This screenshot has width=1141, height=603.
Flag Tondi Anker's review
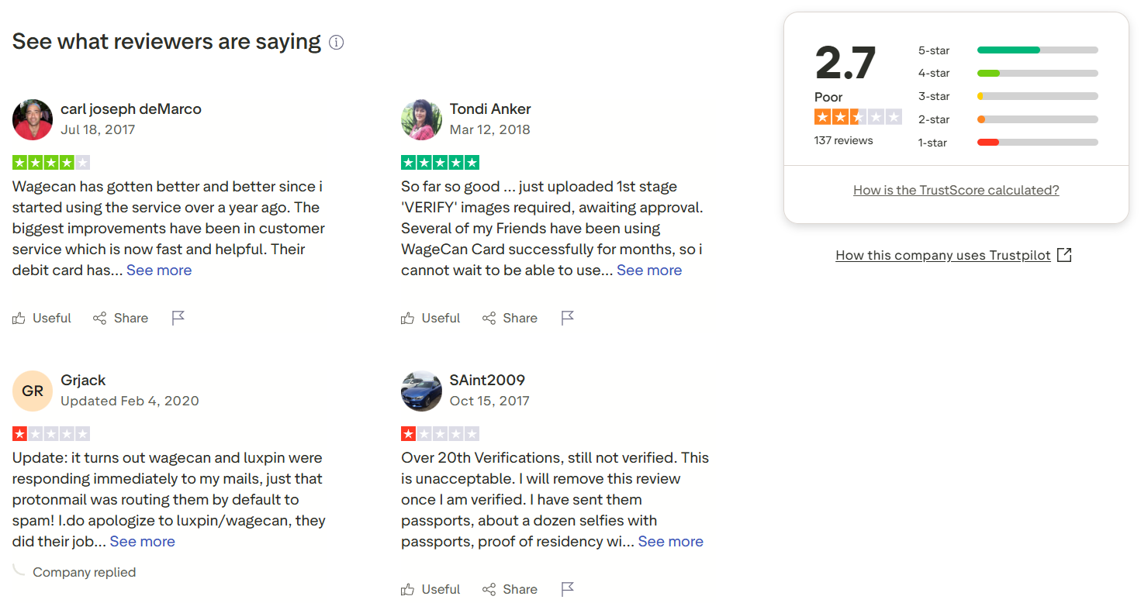(x=568, y=318)
